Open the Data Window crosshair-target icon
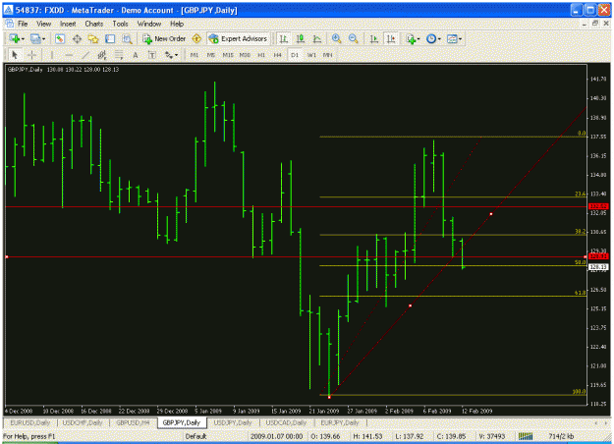This screenshot has height=444, width=614. click(x=77, y=38)
